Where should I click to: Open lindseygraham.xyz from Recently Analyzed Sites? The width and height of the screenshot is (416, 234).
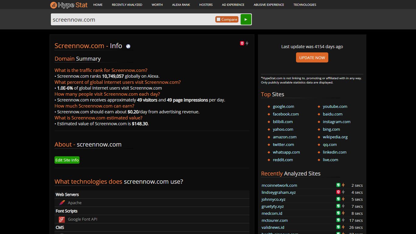point(279,192)
